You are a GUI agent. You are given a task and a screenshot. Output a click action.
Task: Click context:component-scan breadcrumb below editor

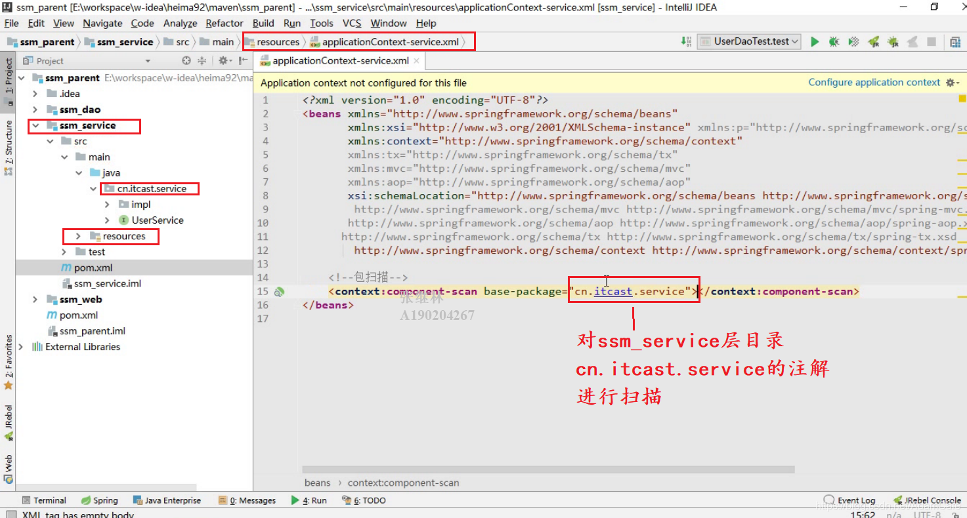403,483
